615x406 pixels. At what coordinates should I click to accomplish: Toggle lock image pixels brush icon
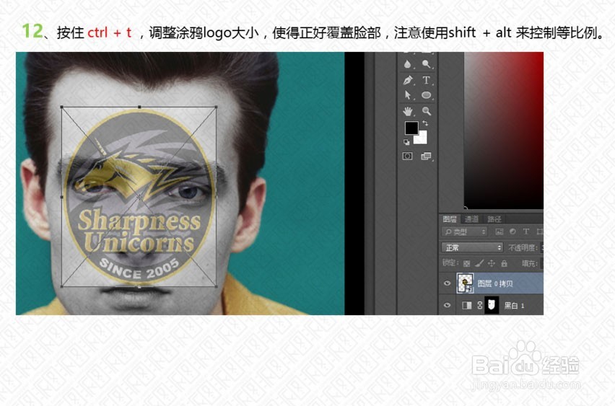tap(479, 263)
